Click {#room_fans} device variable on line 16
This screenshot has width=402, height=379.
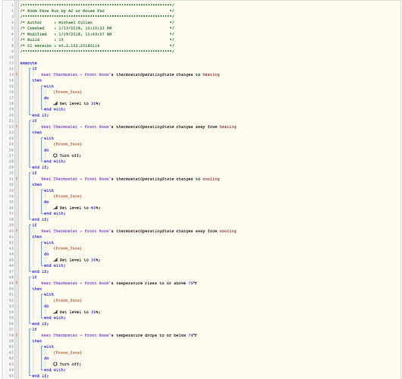click(68, 92)
